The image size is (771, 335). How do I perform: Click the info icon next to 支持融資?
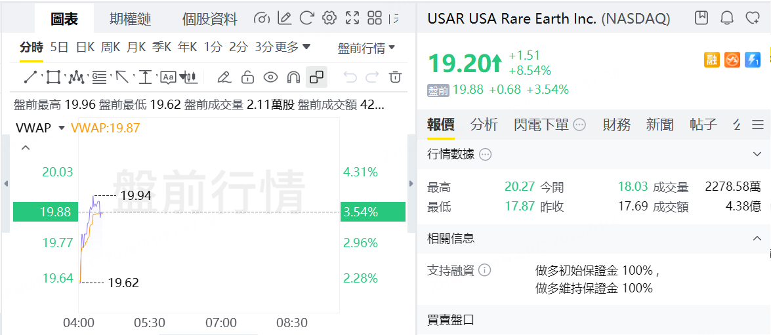[484, 270]
